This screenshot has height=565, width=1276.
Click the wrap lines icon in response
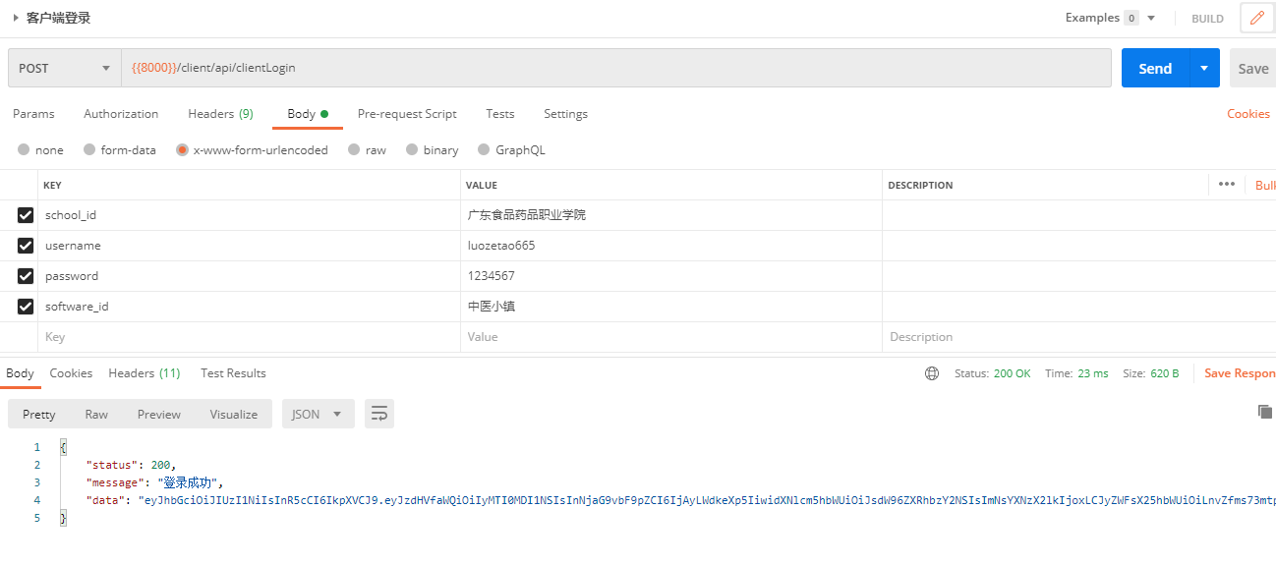coord(378,414)
